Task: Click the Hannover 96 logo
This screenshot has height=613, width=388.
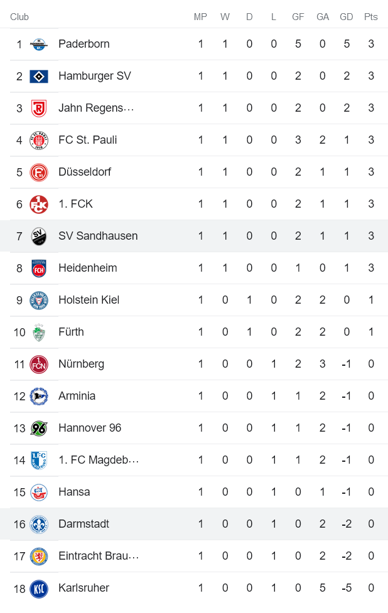Action: [x=38, y=428]
